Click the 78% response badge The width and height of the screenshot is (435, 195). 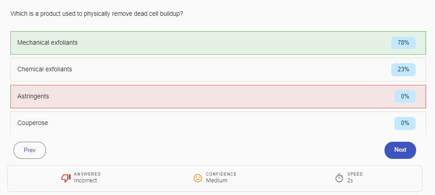pyautogui.click(x=403, y=43)
